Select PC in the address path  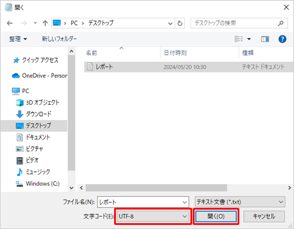tap(74, 23)
